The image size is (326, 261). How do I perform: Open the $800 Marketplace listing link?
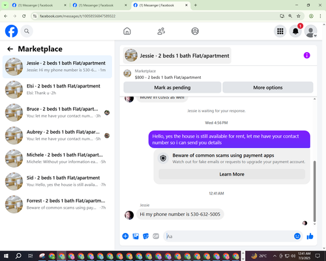[x=168, y=77]
